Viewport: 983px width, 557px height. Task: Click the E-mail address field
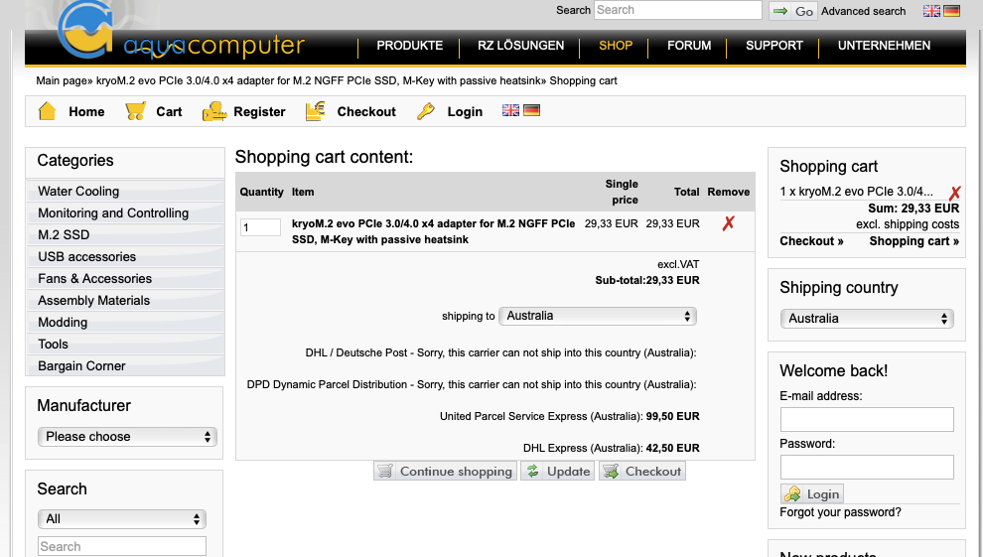pos(867,419)
